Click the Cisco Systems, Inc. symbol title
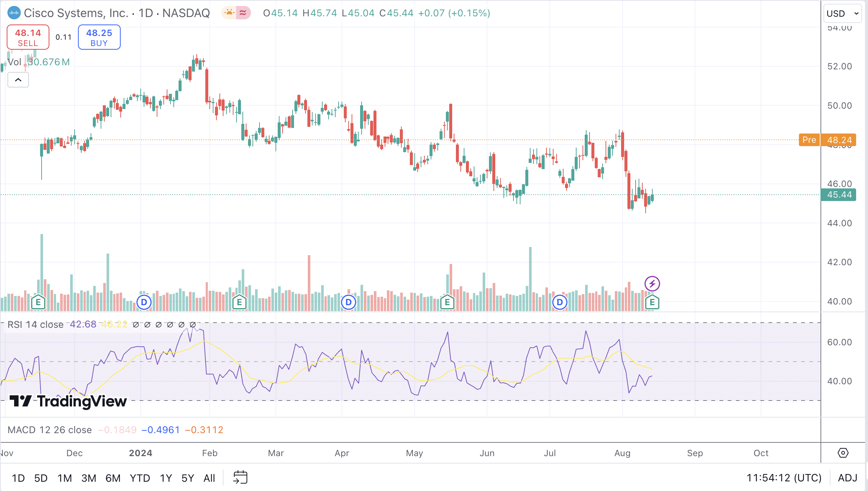The width and height of the screenshot is (868, 491). click(x=76, y=13)
